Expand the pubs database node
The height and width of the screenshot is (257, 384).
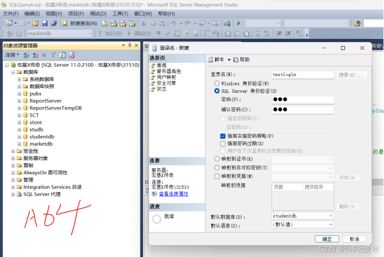19,94
